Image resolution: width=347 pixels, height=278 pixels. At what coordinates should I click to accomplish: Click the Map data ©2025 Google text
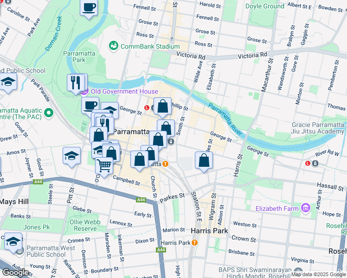[x=318, y=274]
